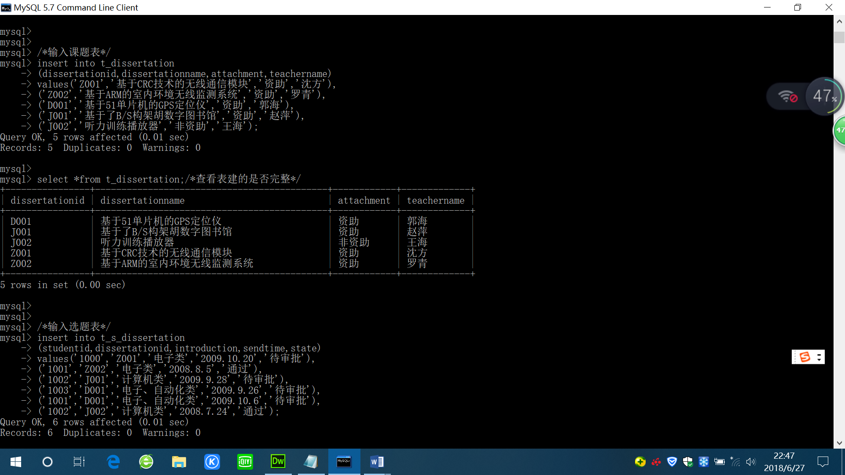Click 'Query OK, 5 rows affected' line
Screen dimensions: 845x475
(x=95, y=137)
